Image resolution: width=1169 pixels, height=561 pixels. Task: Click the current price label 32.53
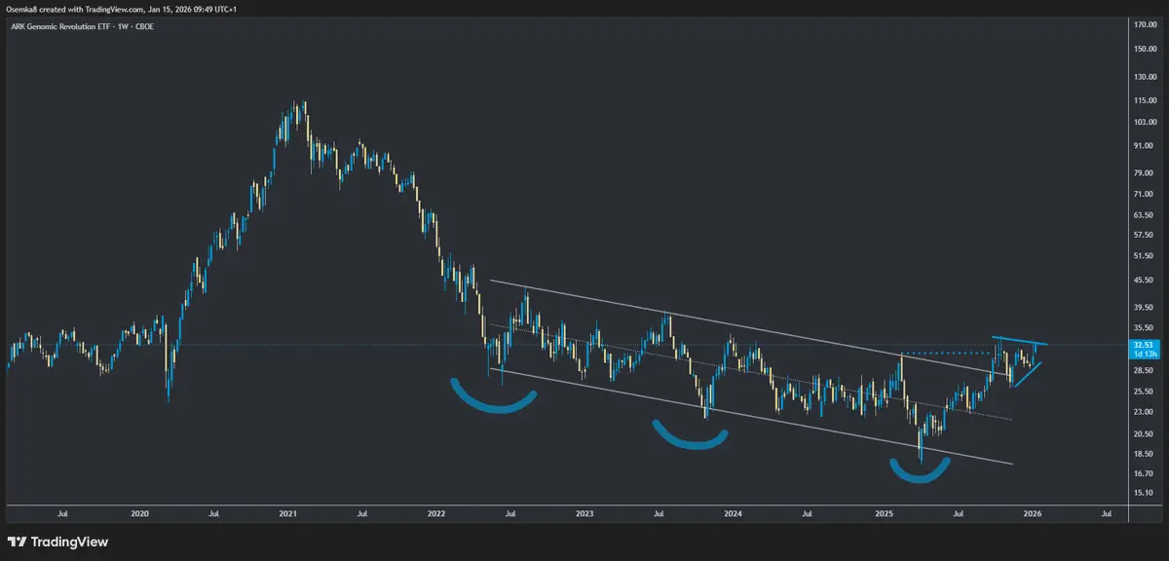[x=1143, y=344]
